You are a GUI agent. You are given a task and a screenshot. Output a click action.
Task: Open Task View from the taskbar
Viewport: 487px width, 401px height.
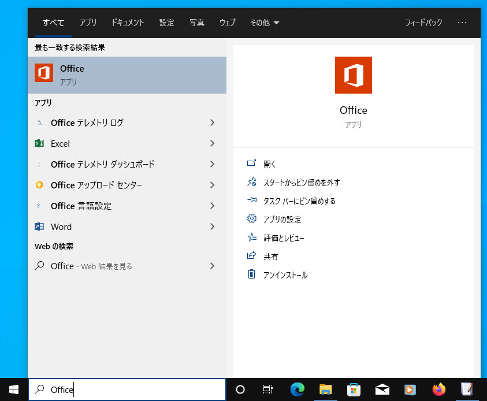268,389
